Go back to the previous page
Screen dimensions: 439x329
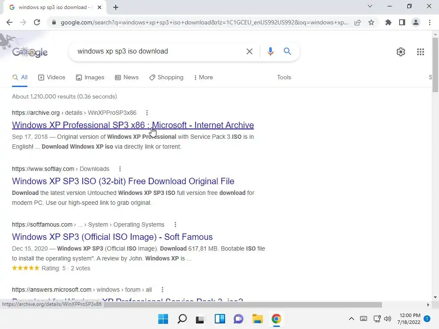pyautogui.click(x=9, y=22)
